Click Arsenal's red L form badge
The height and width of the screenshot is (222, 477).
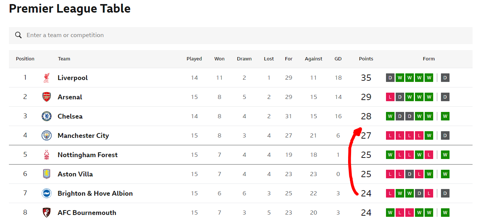tap(390, 97)
